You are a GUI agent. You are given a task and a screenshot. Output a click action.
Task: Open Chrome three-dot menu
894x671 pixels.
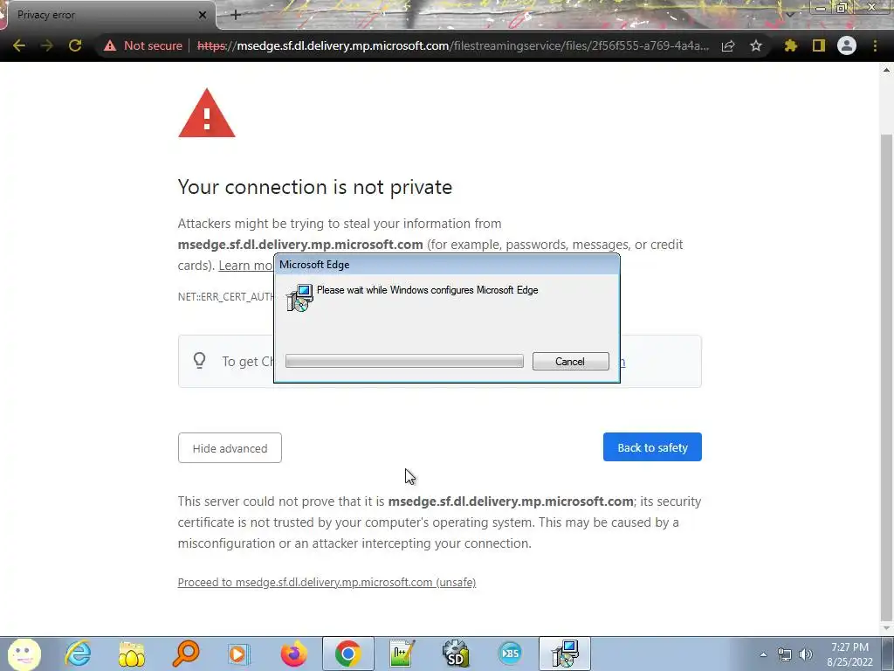point(875,45)
